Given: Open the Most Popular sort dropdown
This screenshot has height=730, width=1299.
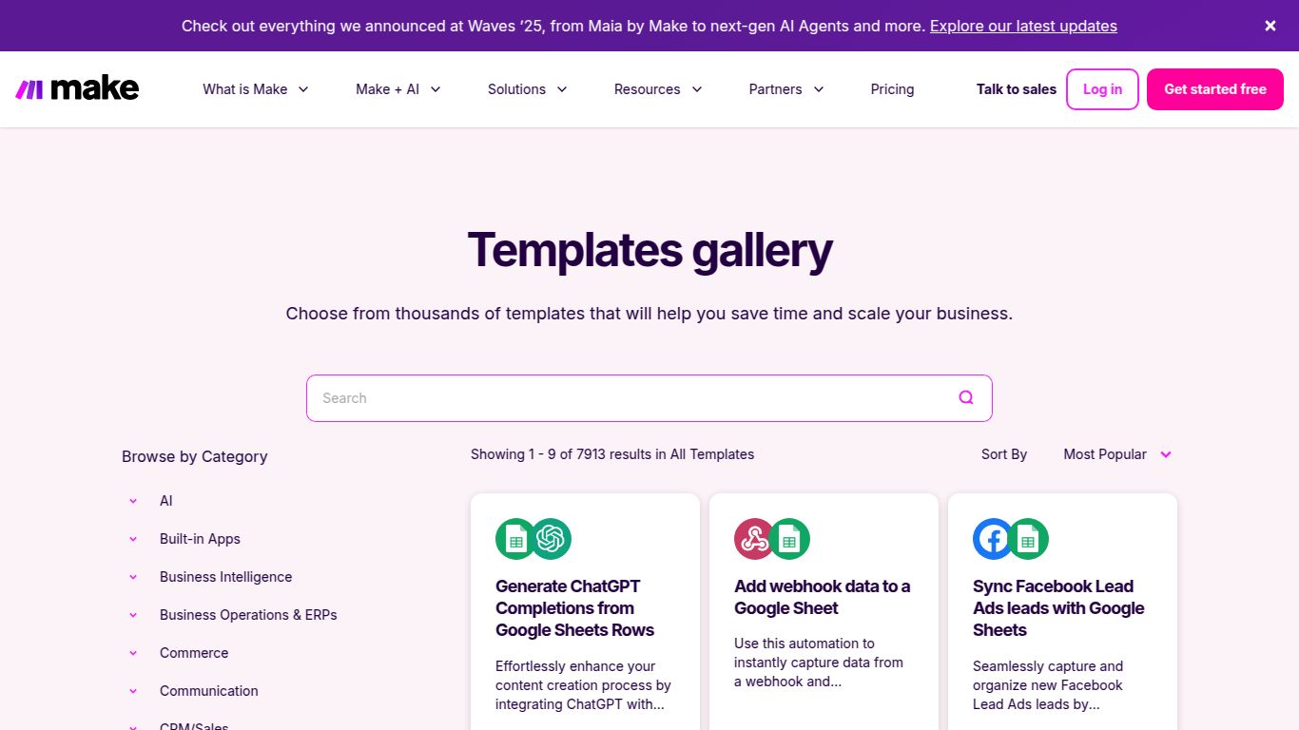Looking at the screenshot, I should pos(1117,454).
